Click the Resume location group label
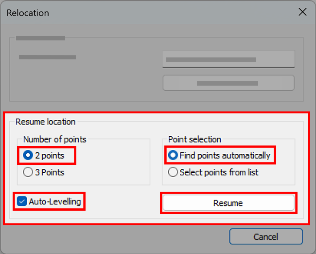The width and height of the screenshot is (316, 254). [x=46, y=122]
